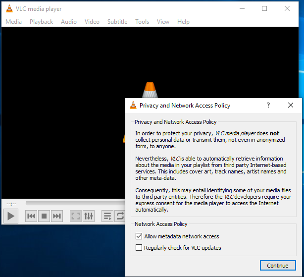Open the Subtitle menu
Screen dimensions: 304x277
pyautogui.click(x=117, y=22)
